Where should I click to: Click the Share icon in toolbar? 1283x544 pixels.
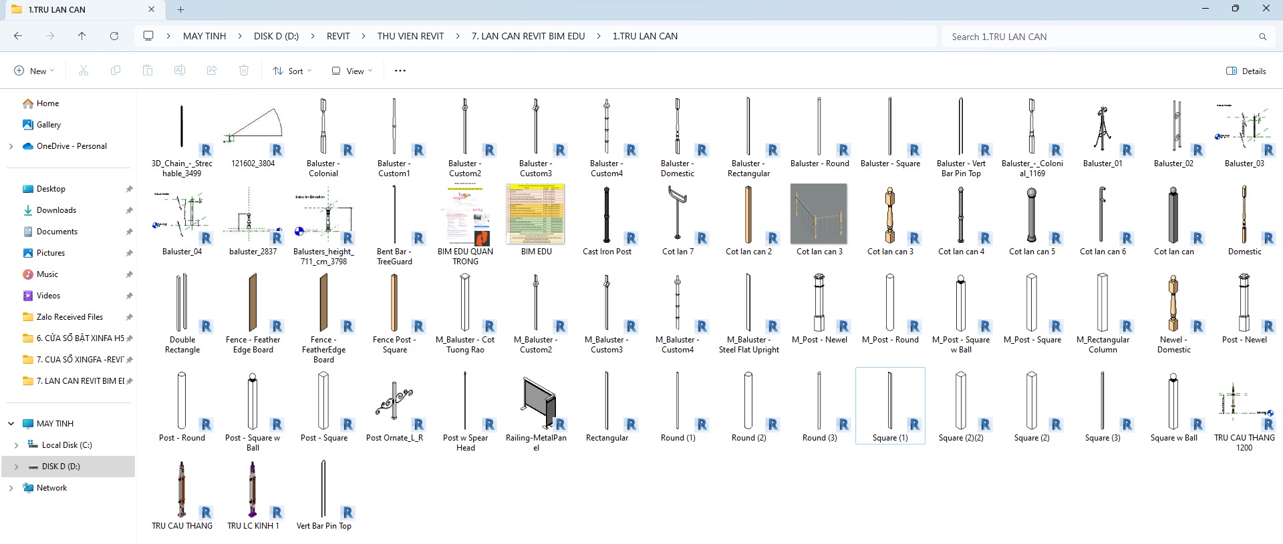click(212, 71)
